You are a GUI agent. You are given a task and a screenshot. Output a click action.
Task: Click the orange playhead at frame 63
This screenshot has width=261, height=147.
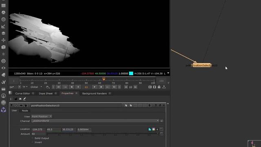pyautogui.click(x=104, y=79)
